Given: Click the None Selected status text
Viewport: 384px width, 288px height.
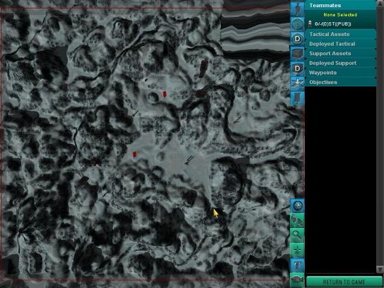Looking at the screenshot, I should pos(340,14).
